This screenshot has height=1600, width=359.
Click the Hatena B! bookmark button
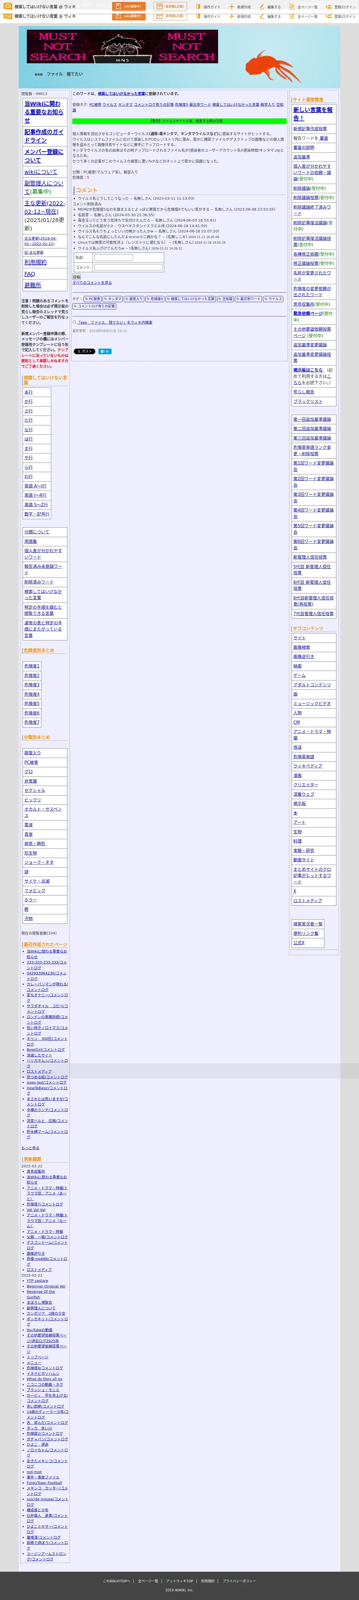point(105,351)
